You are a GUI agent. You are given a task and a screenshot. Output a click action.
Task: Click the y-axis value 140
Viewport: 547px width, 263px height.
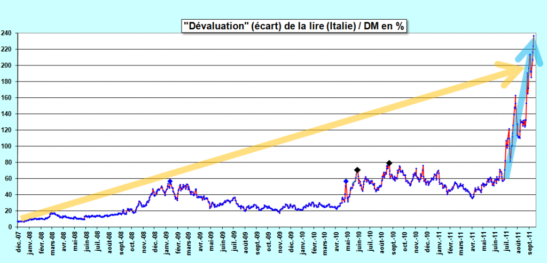(x=6, y=114)
